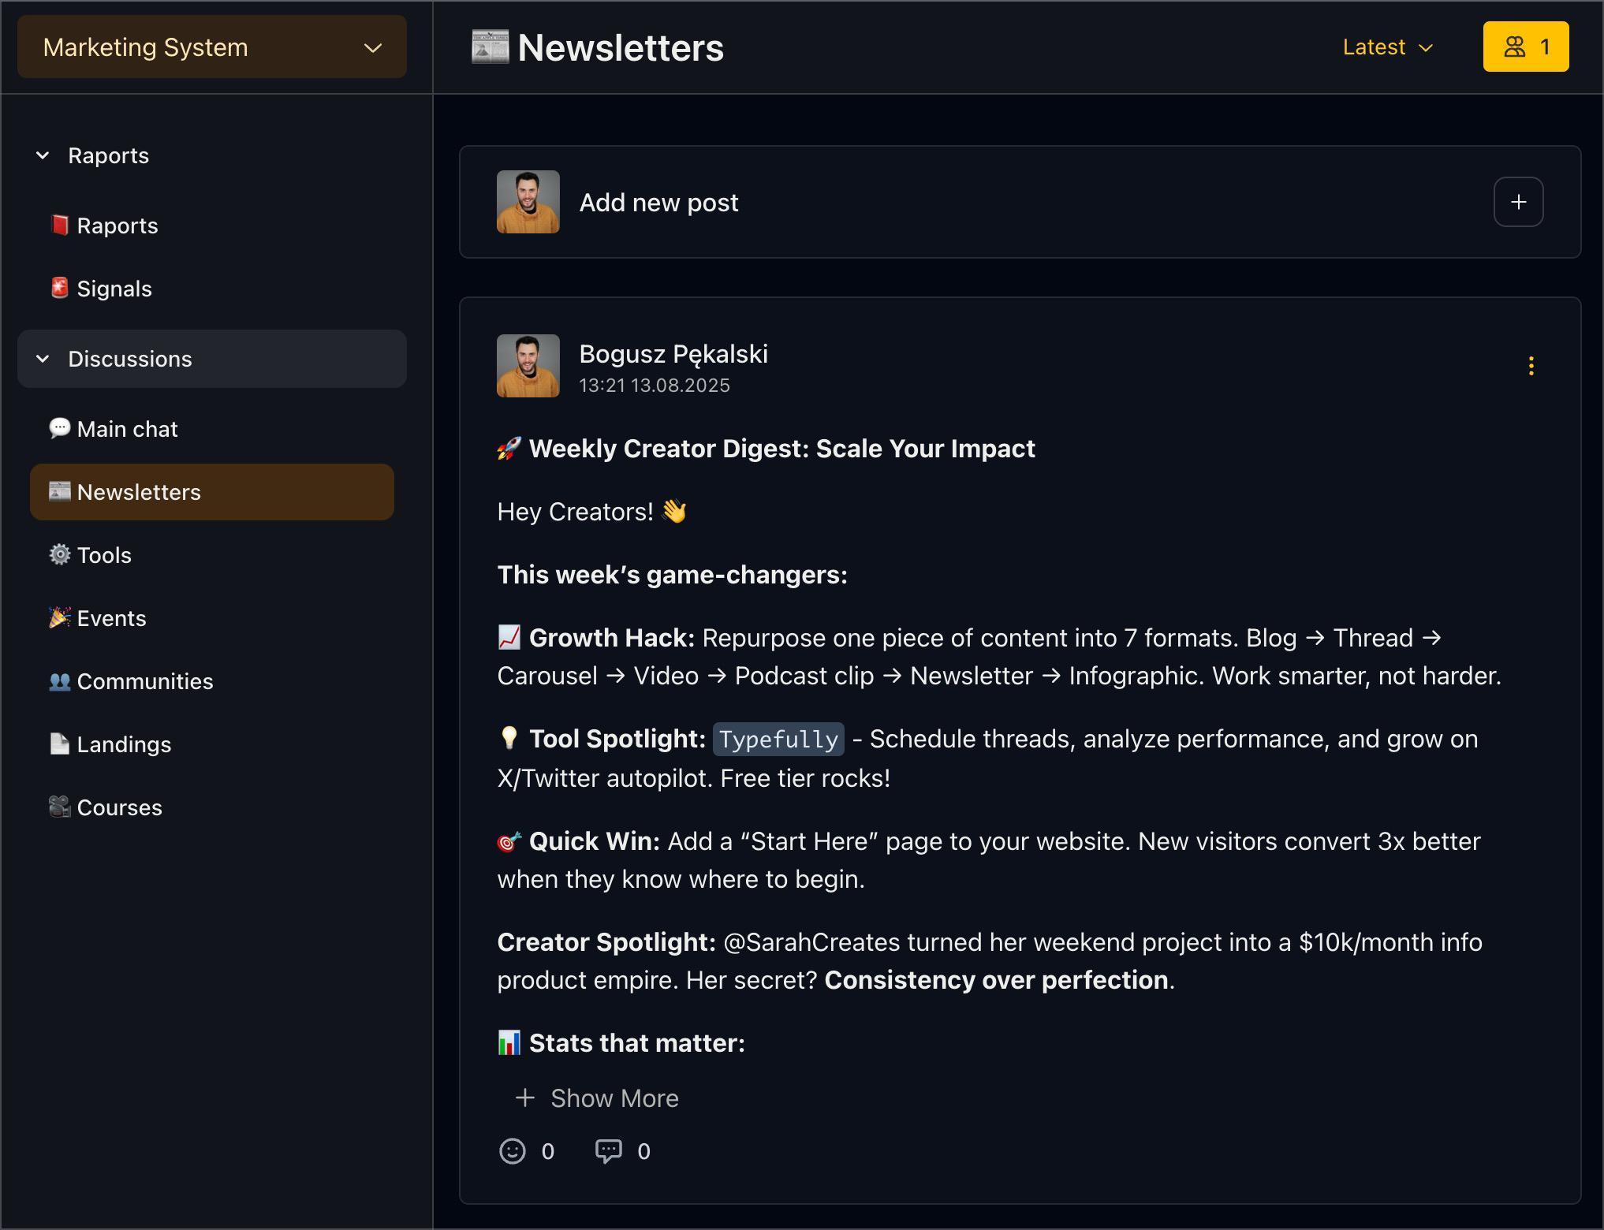The height and width of the screenshot is (1230, 1604).
Task: Collapse the Discussions section
Action: coord(43,360)
